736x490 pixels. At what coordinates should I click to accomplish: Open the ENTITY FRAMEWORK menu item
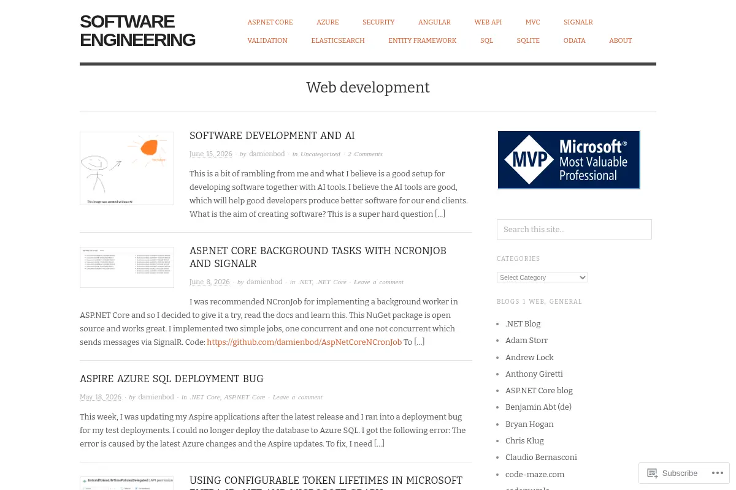[422, 40]
